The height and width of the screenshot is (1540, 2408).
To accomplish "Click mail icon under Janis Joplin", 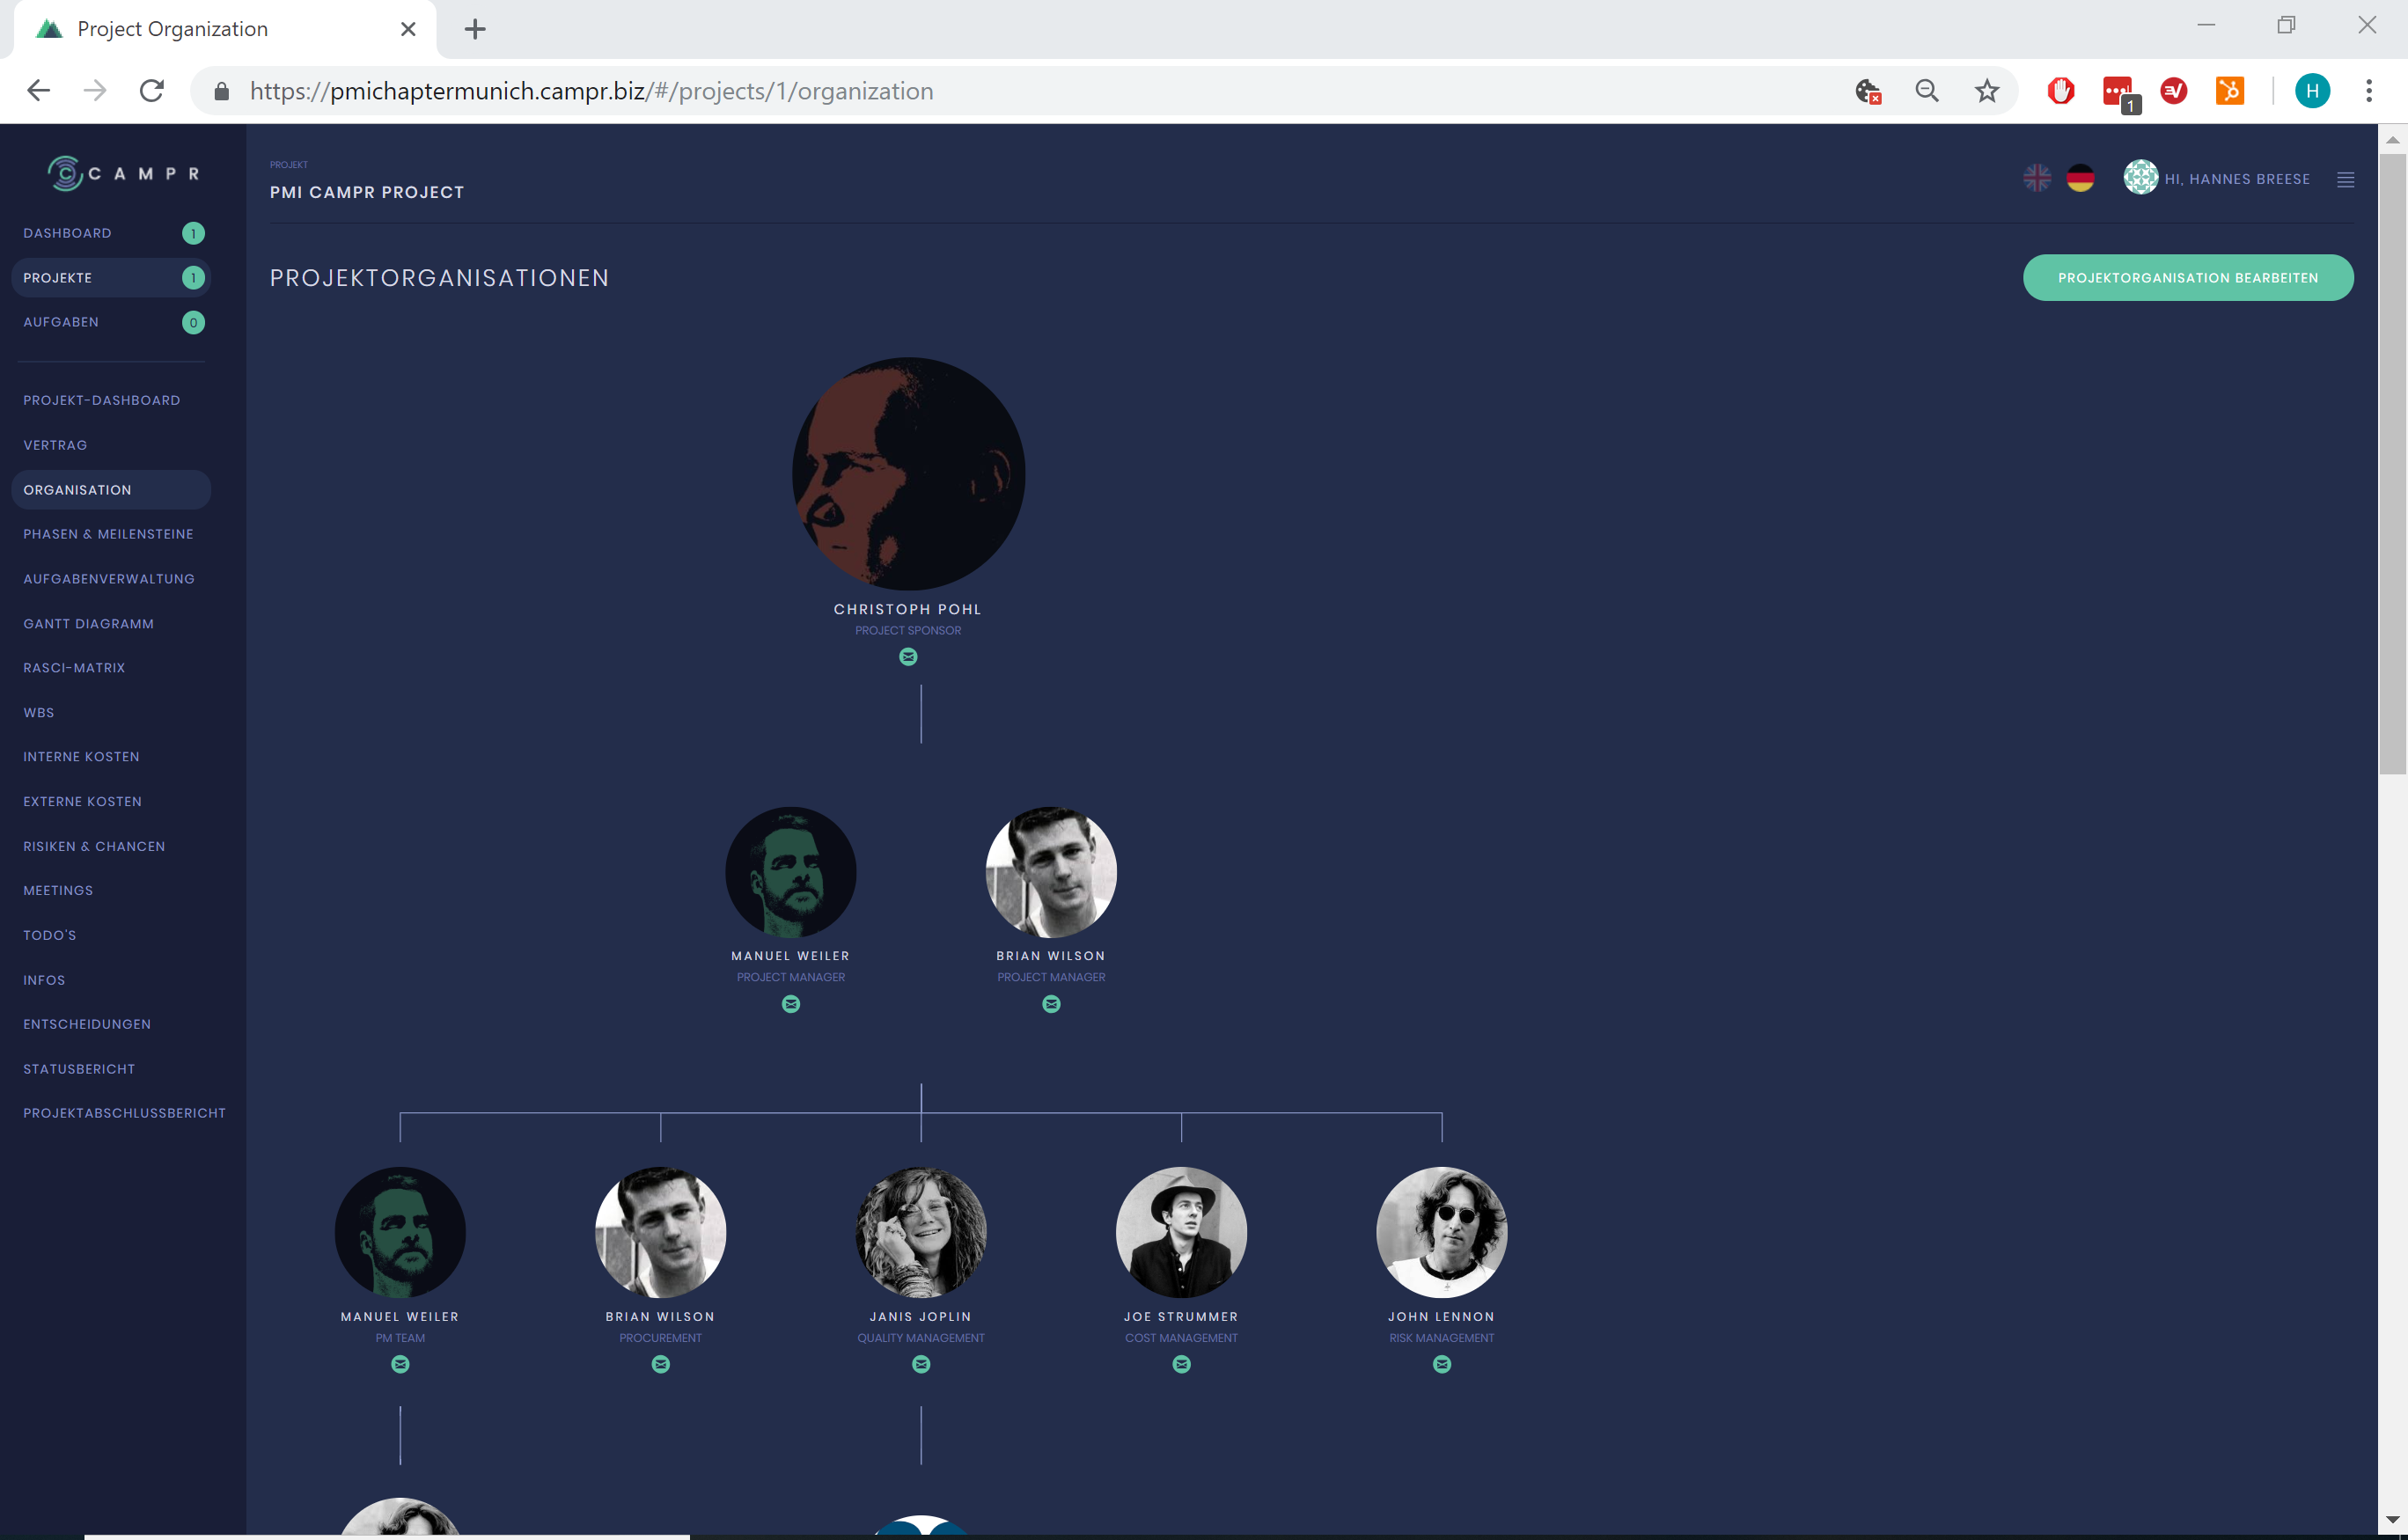I will tap(921, 1364).
